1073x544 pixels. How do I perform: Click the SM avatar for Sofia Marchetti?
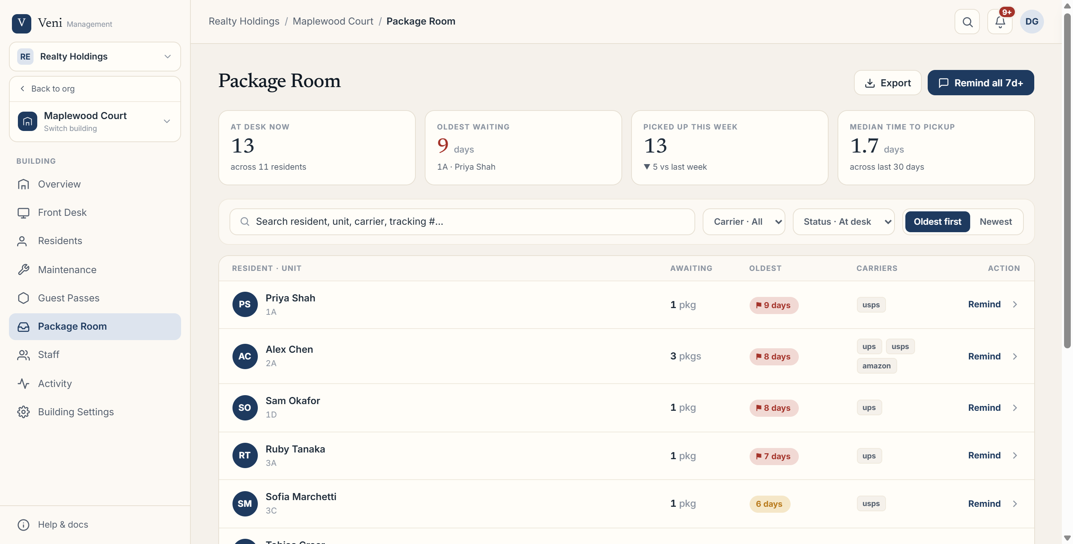245,504
